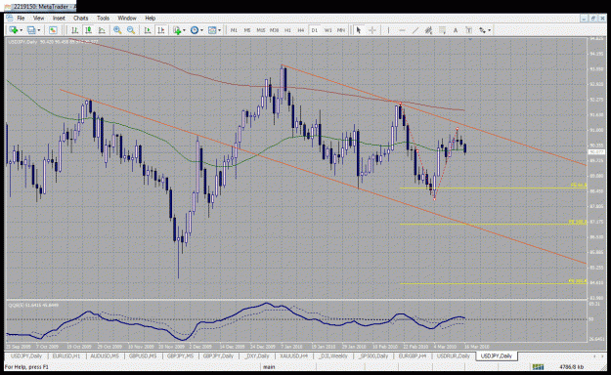
Task: Click the MetaTrader title bar app icon
Action: (8, 7)
